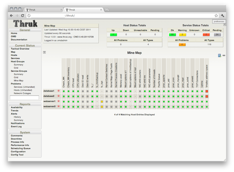Switch to the first Thruk browser tab
Image resolution: width=234 pixels, height=172 pixels.
[43, 10]
